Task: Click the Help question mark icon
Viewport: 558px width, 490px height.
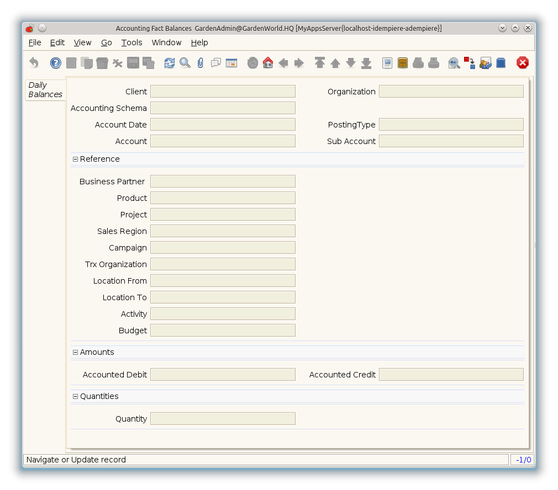Action: (x=56, y=63)
